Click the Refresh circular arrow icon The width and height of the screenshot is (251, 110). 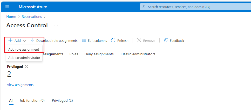(x=113, y=41)
